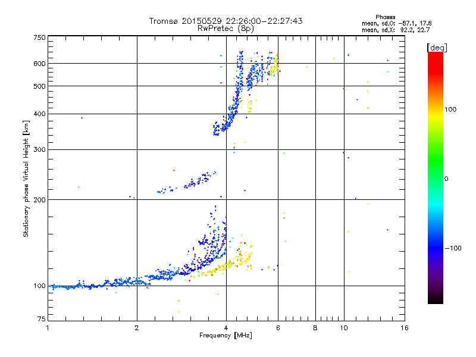Click the '75' y-axis tick label
Viewport: 476px width, 357px height.
pos(42,319)
